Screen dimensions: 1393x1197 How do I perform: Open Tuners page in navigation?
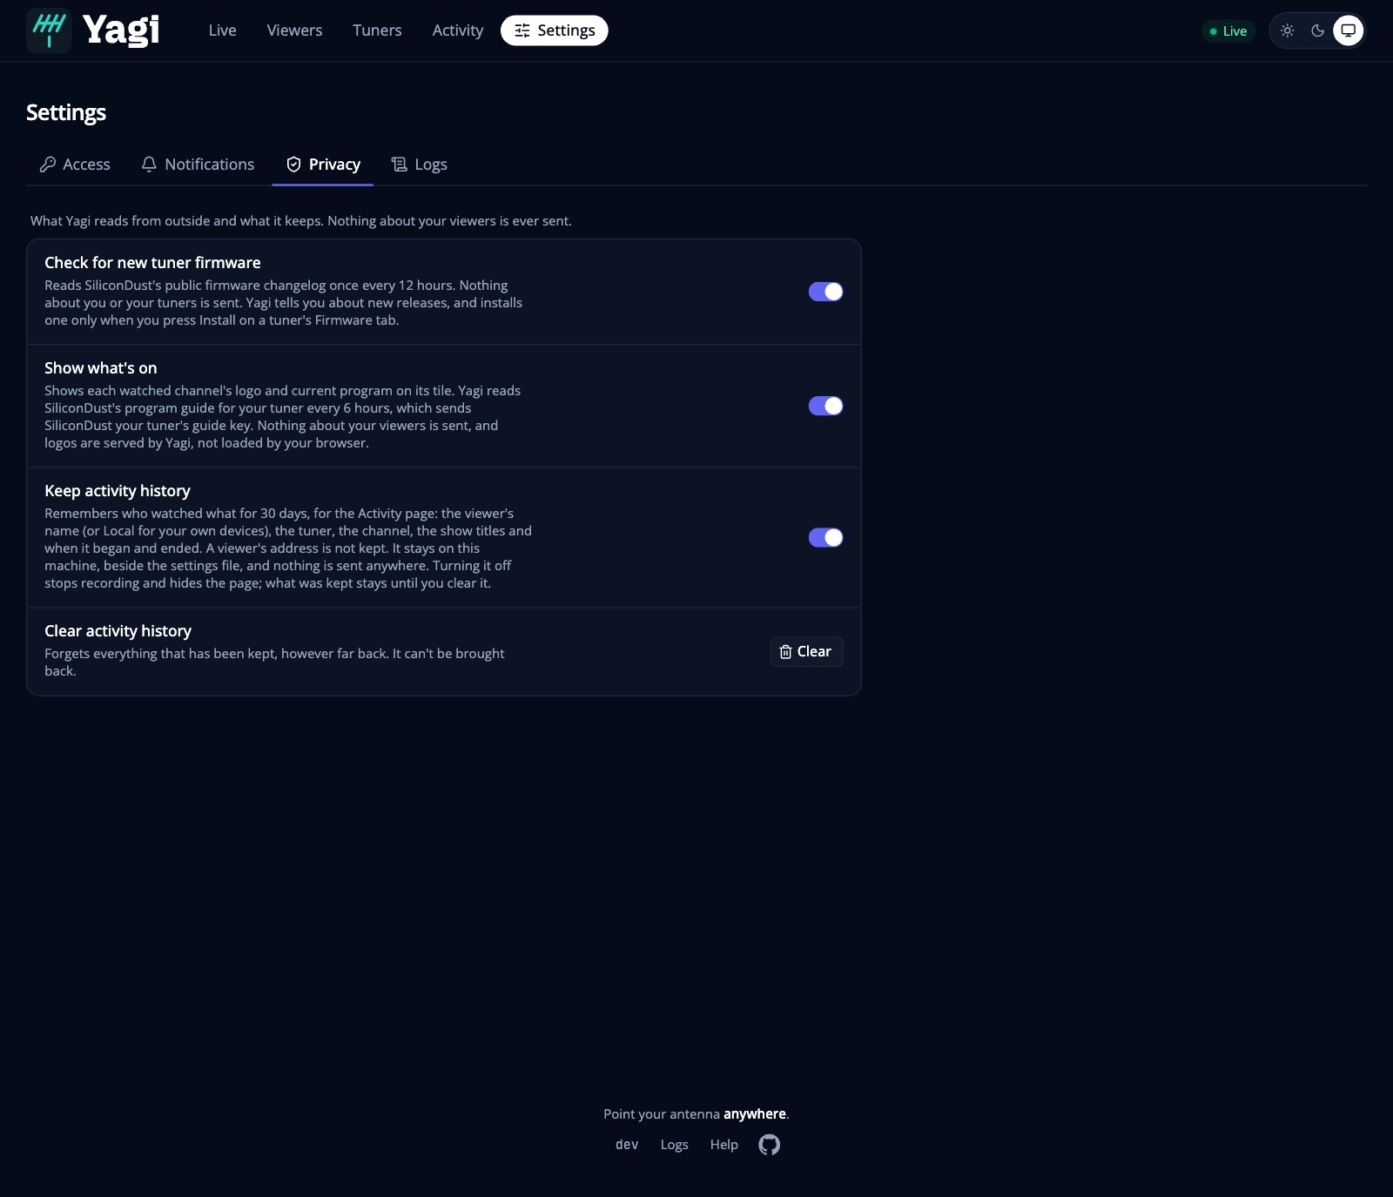(x=377, y=30)
